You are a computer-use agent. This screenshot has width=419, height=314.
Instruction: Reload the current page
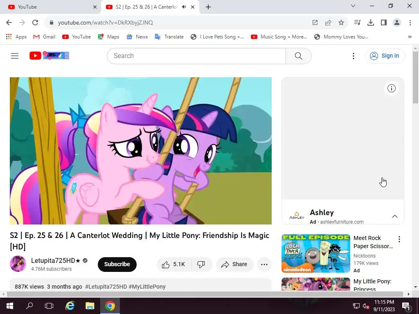(x=35, y=22)
